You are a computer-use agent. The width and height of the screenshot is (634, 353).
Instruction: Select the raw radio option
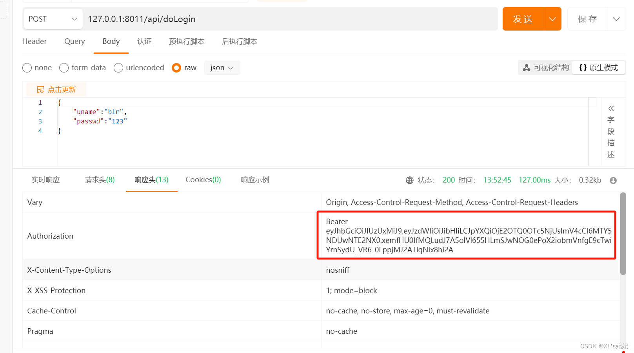176,68
